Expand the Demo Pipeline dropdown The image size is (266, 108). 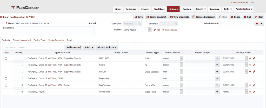(x=150, y=30)
